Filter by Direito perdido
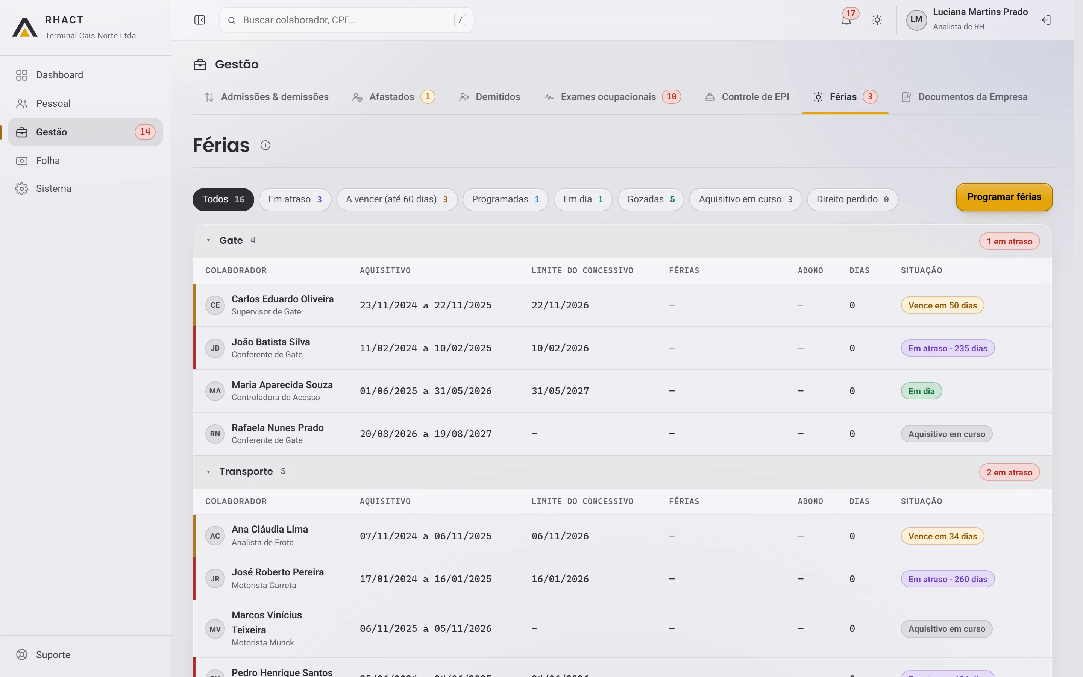The width and height of the screenshot is (1083, 677). [x=852, y=199]
